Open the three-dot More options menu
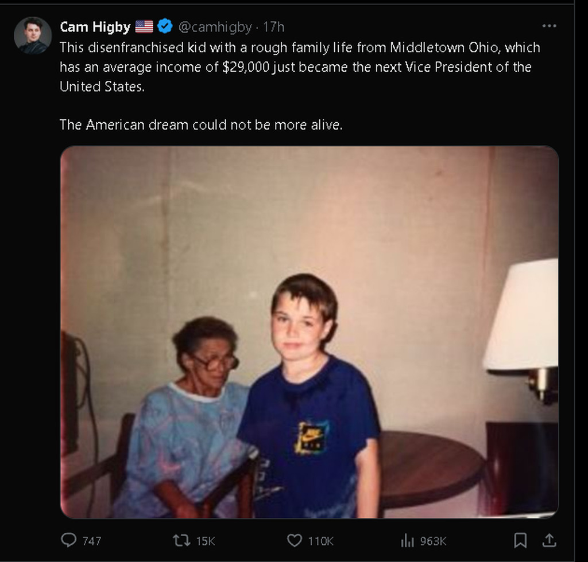 (x=550, y=26)
